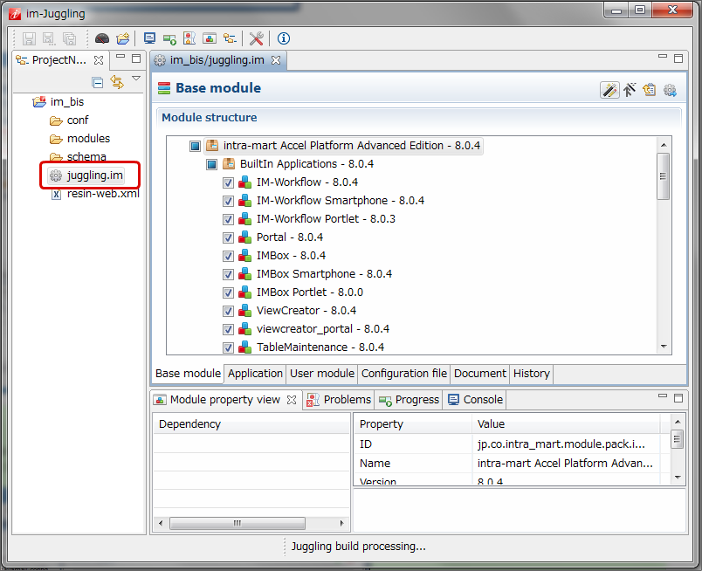Image resolution: width=702 pixels, height=571 pixels.
Task: Open the tools and settings toolbar icon
Action: (256, 38)
